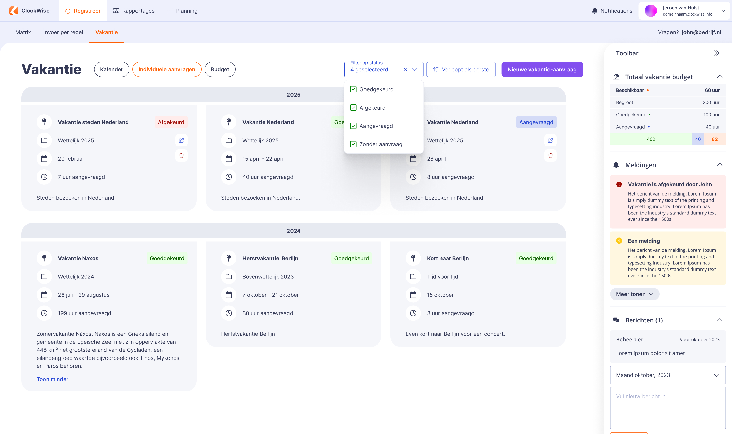The width and height of the screenshot is (732, 434).
Task: Click the Notifications bell icon
Action: tap(594, 11)
